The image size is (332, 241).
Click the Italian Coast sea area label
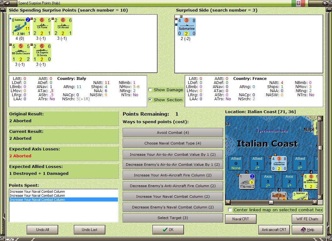pyautogui.click(x=268, y=144)
